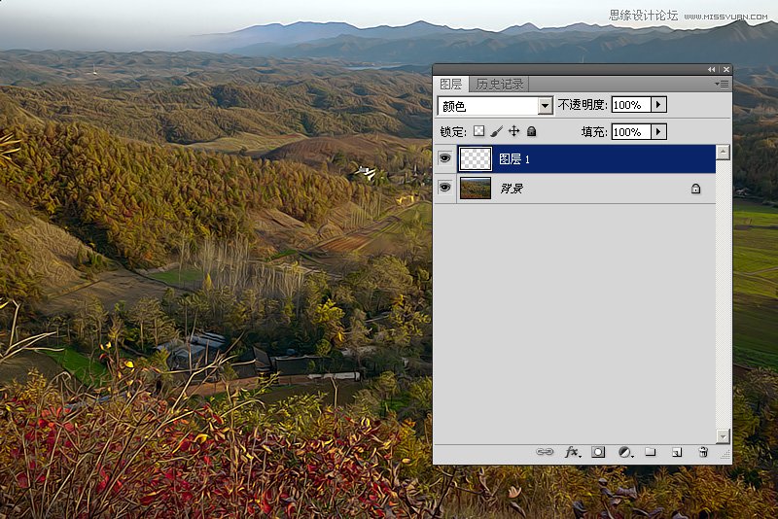
Task: Click the link layers icon
Action: (x=545, y=452)
